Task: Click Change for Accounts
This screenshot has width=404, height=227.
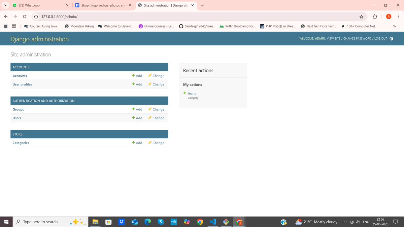Action: [156, 76]
